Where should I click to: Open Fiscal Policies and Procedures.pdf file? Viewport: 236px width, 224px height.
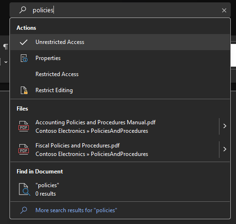[x=115, y=150]
